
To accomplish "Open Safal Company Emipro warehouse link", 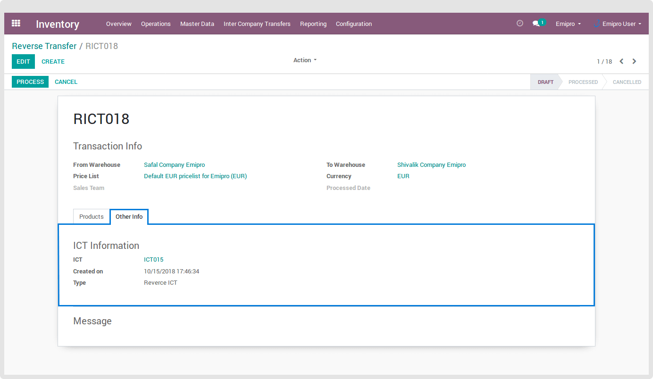I will point(174,165).
